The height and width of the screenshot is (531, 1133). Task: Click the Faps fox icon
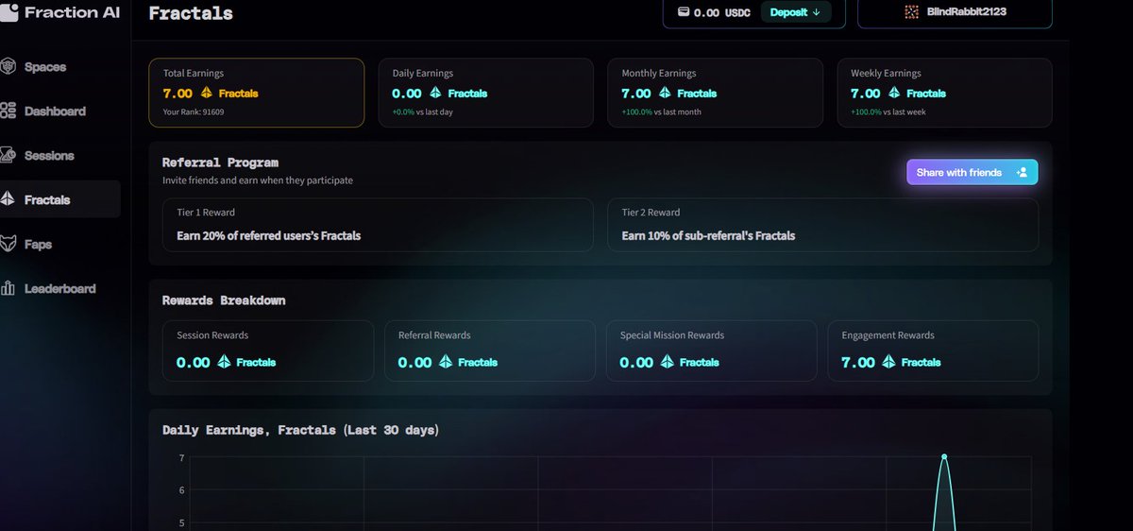click(x=8, y=244)
